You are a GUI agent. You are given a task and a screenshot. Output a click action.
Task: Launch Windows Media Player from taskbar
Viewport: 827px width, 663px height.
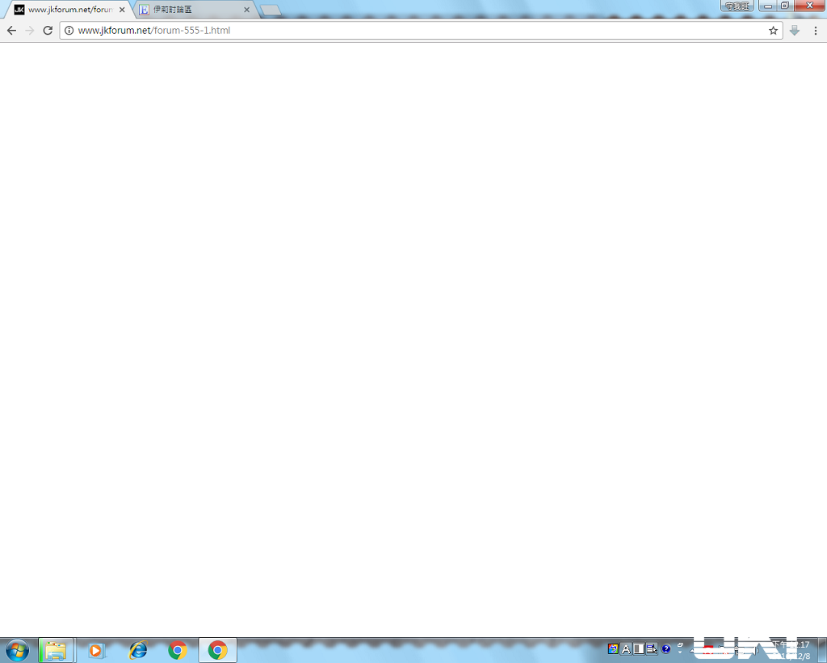[96, 650]
